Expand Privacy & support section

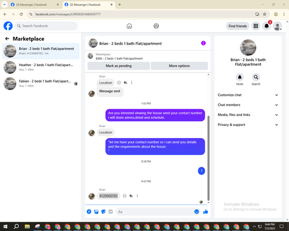pyautogui.click(x=248, y=125)
